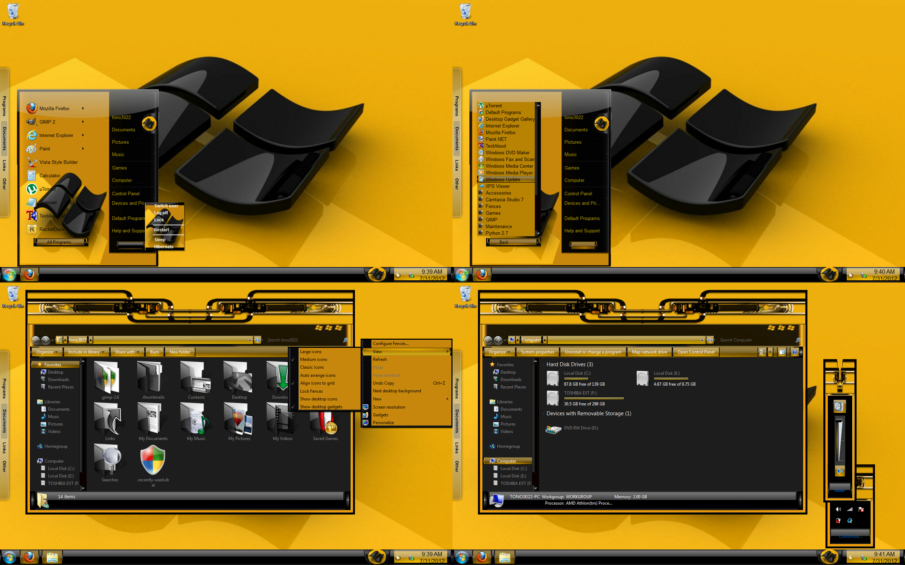
Task: Collapse Devices with Removable Storage (1) group
Action: [x=543, y=414]
